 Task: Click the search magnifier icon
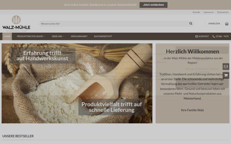click(191, 23)
